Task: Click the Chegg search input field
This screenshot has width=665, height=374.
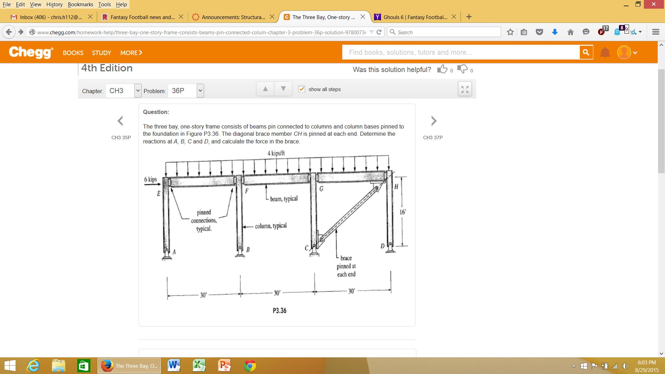Action: point(450,52)
